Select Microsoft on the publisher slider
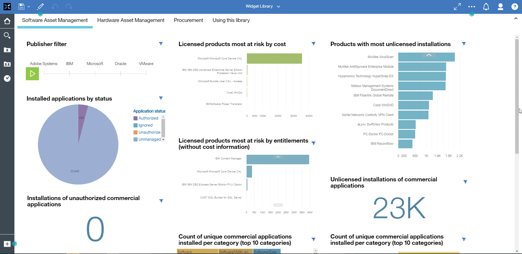This screenshot has width=522, height=254. click(x=95, y=73)
